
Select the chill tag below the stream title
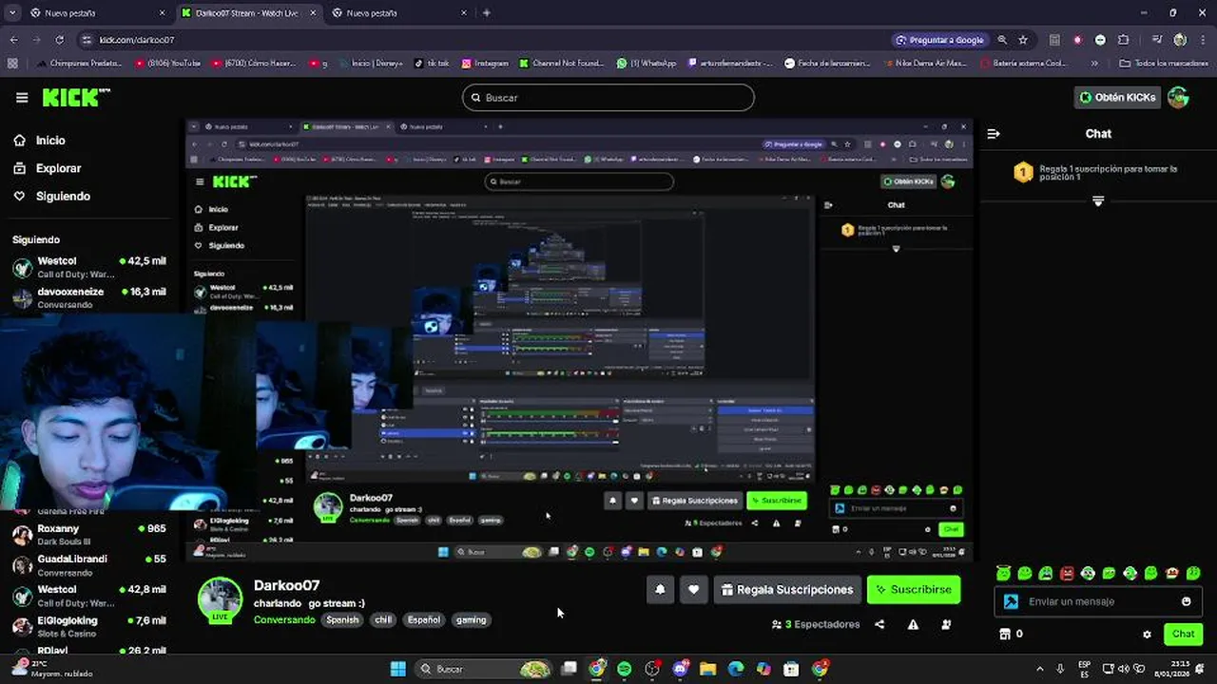coord(383,619)
